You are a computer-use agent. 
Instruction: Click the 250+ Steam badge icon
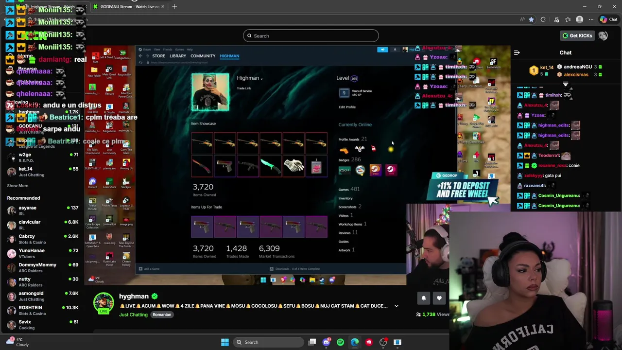[x=345, y=170]
